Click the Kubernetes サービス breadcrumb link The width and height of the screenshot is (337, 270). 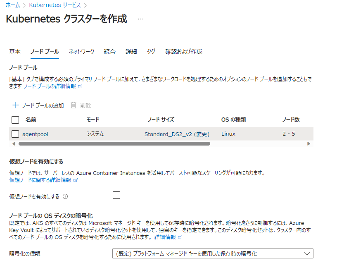tap(55, 5)
